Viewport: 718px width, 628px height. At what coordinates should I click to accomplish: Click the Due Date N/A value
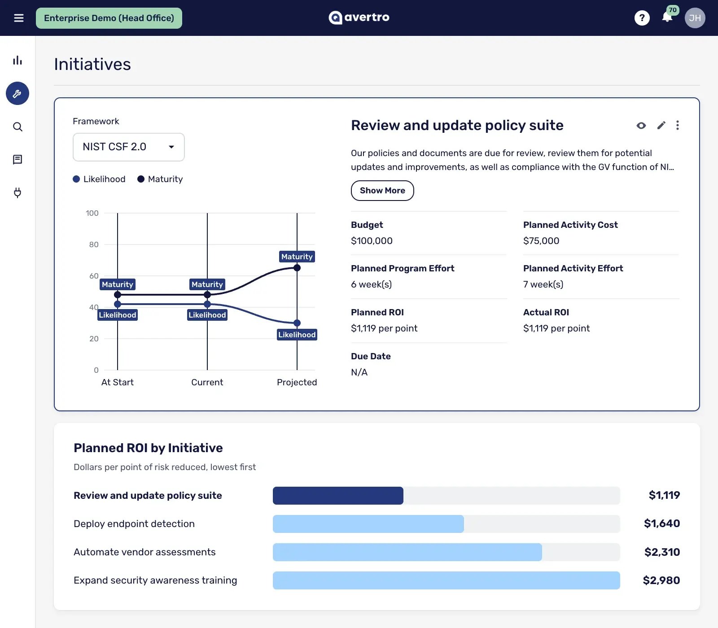(x=359, y=372)
